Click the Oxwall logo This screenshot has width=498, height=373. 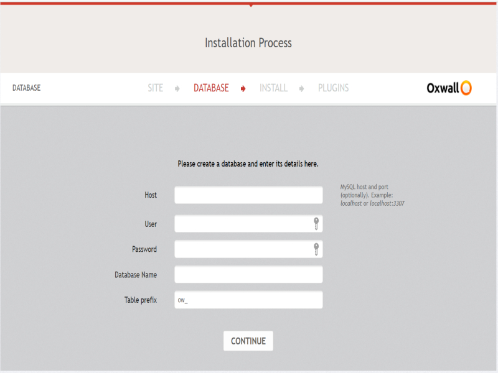point(449,88)
